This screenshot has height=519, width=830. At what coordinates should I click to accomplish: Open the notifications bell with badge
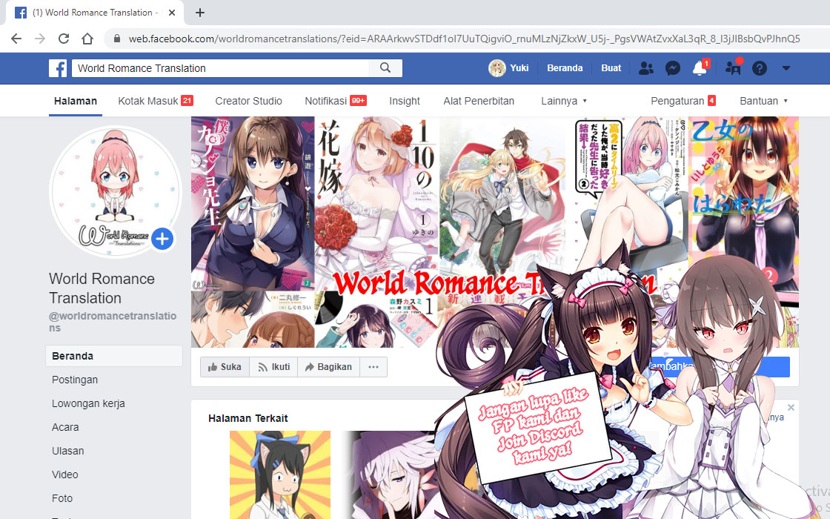(699, 67)
